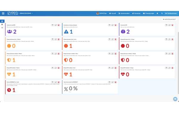
Task: Delete the Risques physiques résiduels Elevé card
Action: click(115, 54)
